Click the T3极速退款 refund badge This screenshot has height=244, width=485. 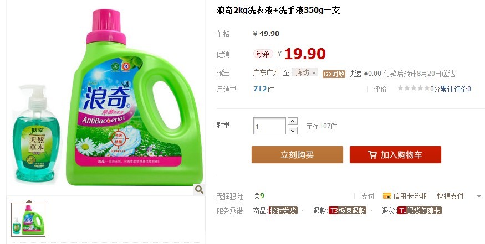348,211
